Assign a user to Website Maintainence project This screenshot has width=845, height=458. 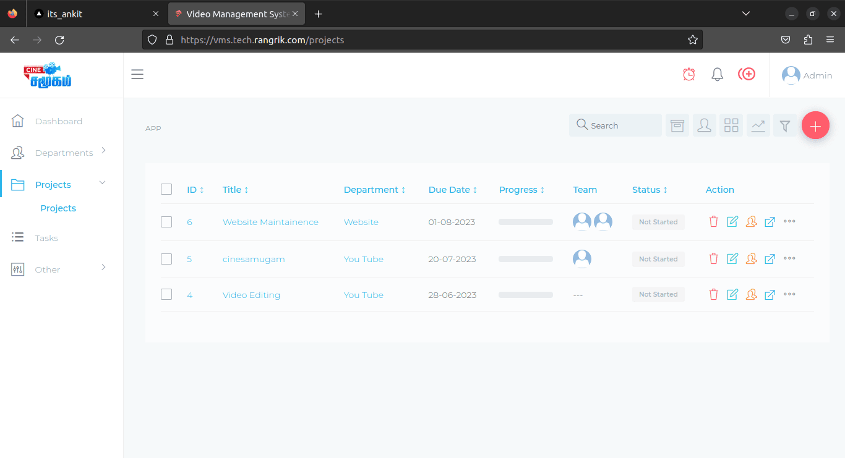pyautogui.click(x=751, y=221)
